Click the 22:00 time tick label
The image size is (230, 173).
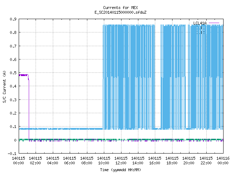206,163
